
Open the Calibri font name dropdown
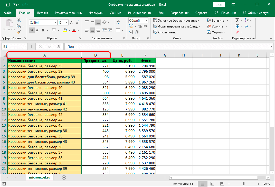tap(55, 23)
